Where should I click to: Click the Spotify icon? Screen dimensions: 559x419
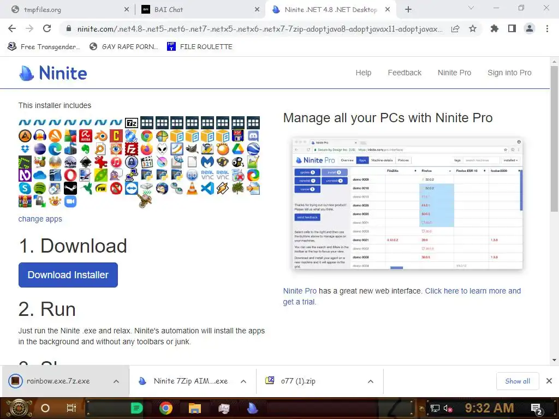point(40,188)
